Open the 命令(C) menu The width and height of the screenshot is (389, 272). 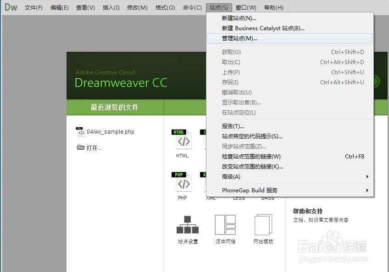click(192, 8)
